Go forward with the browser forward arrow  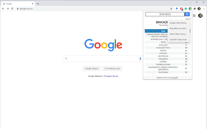[x=8, y=9]
